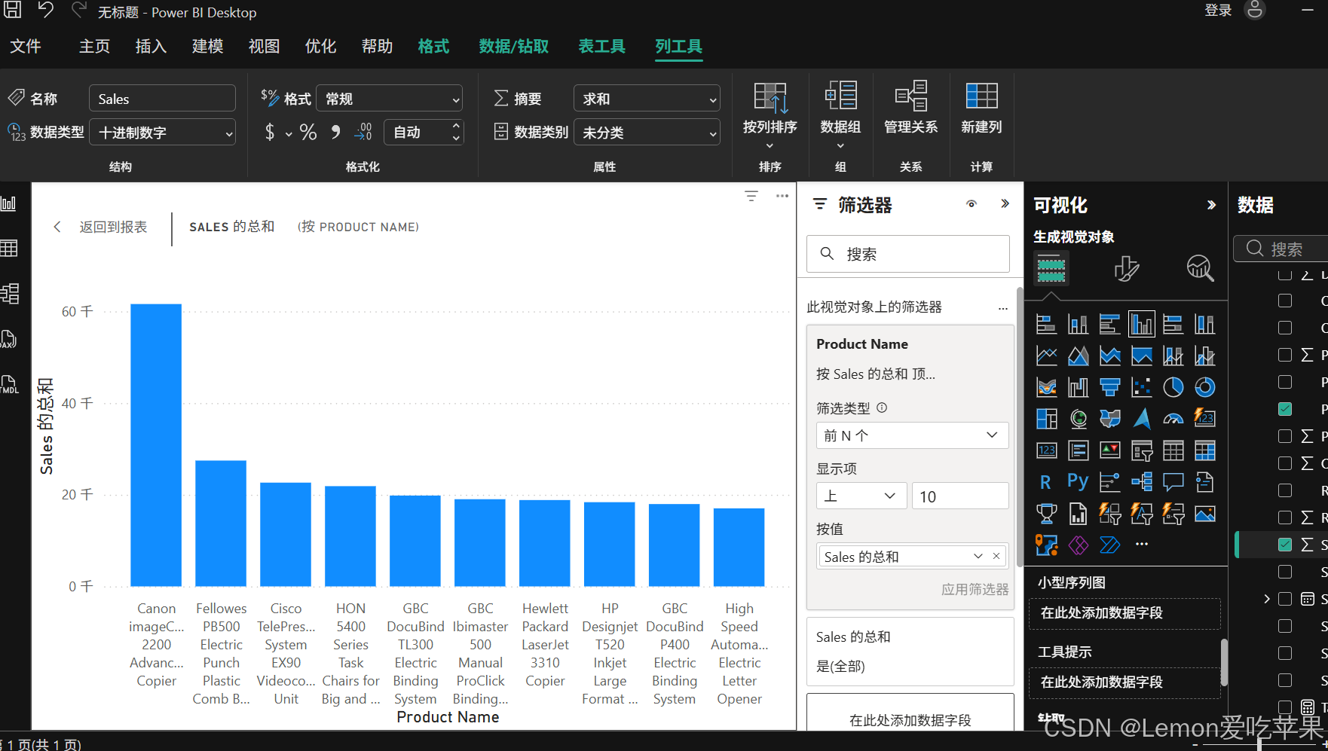Select the Q&A speech bubble visual icon
Image resolution: width=1328 pixels, height=751 pixels.
point(1173,482)
